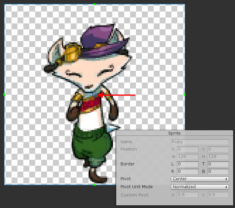This screenshot has width=235, height=208.
Task: Click the Position X value field
Action: click(187, 149)
